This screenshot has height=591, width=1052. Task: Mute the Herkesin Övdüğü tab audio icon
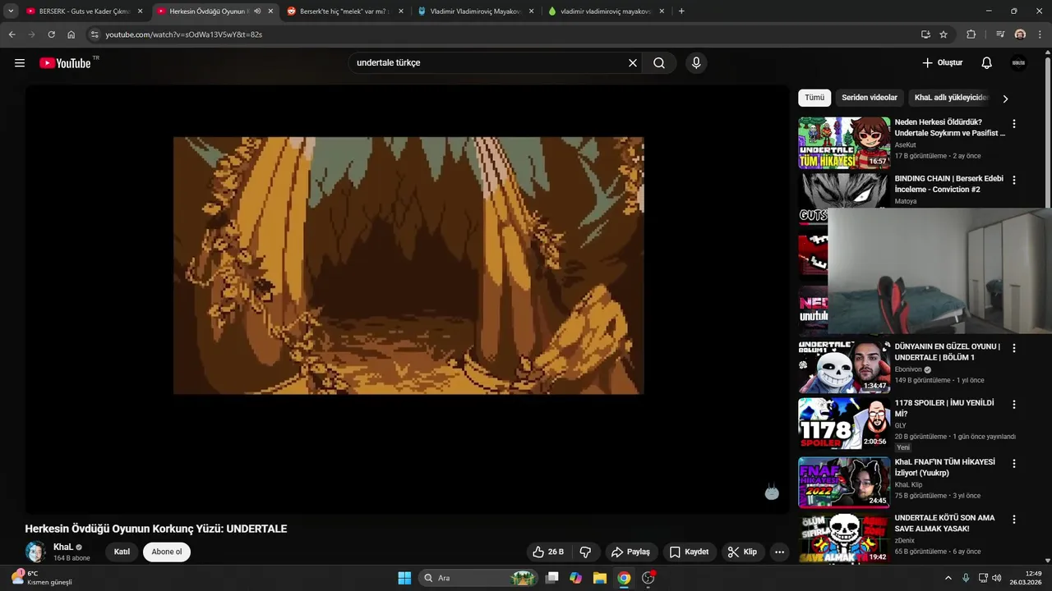pos(258,11)
